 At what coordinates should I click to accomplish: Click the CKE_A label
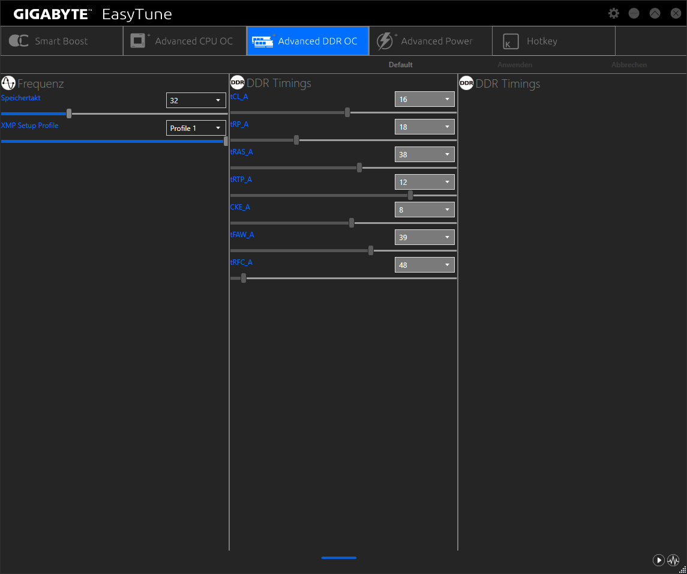240,207
